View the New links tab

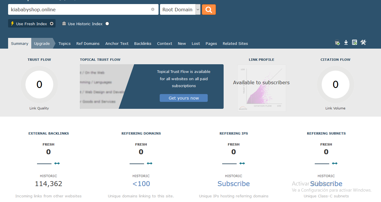(x=182, y=43)
